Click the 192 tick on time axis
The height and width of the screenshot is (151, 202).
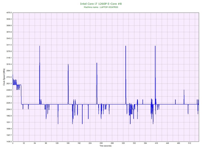[x=79, y=143]
